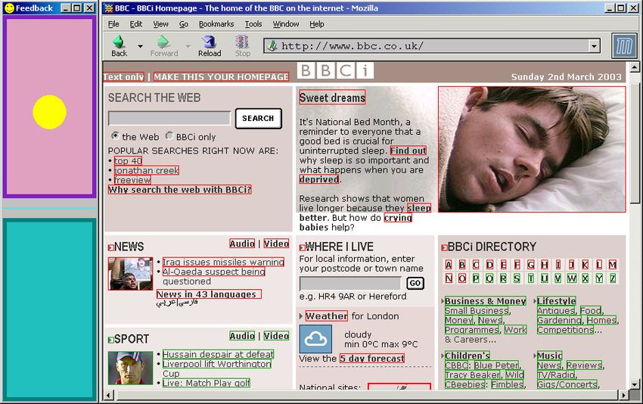The image size is (643, 404).
Task: Click the arrow icon beside BBCi DIRECTORY
Action: (444, 247)
